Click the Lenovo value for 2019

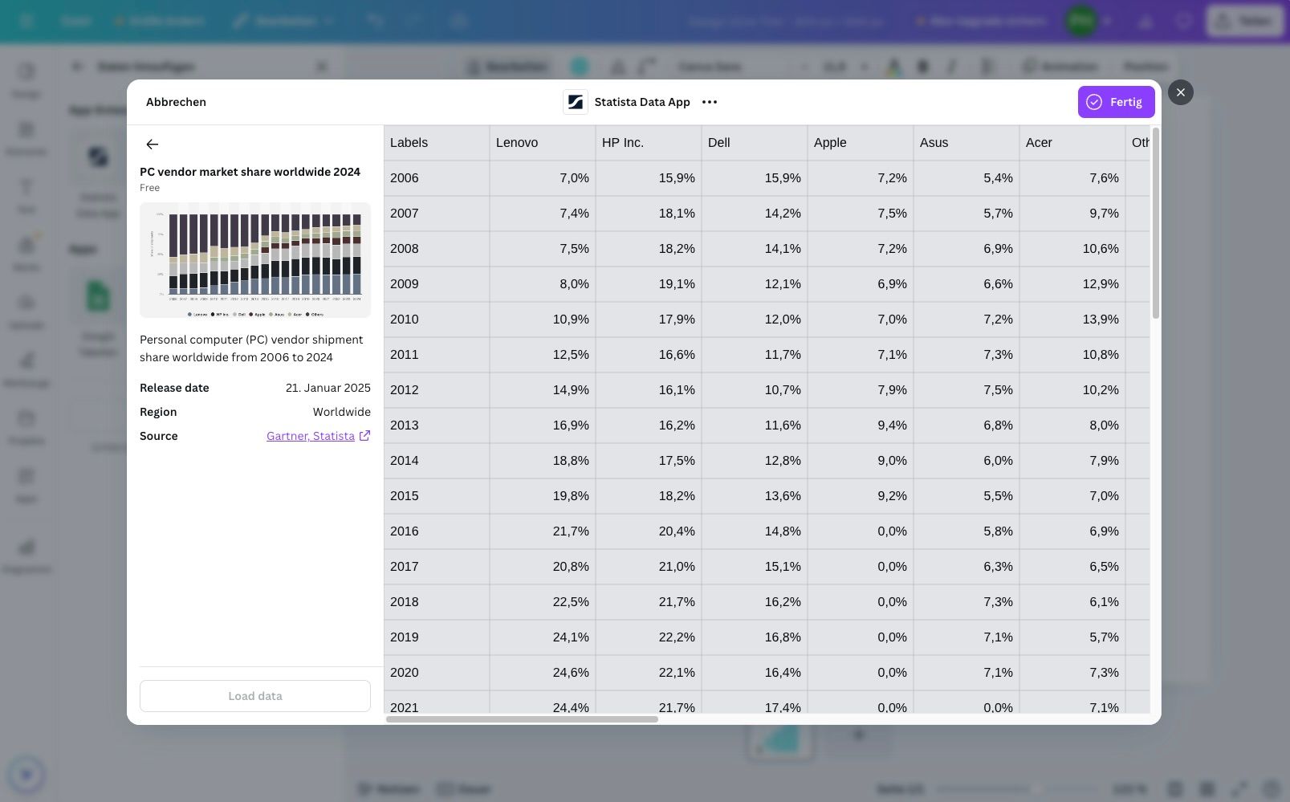(x=542, y=637)
